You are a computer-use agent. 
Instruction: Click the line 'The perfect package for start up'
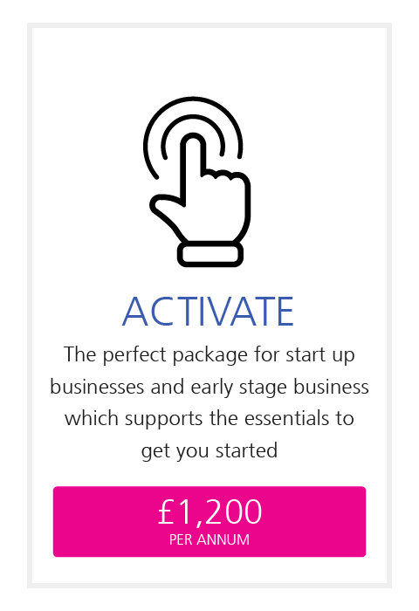pos(209,355)
